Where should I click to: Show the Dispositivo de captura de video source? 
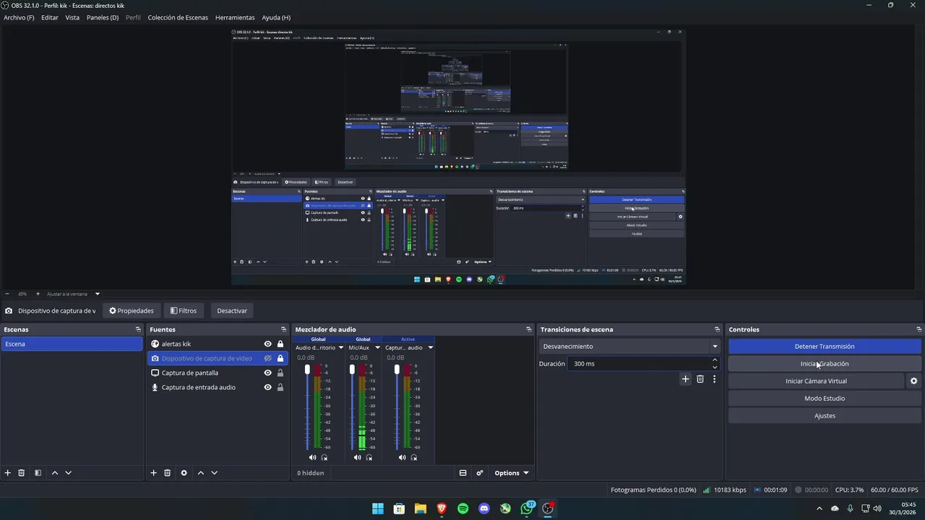(267, 358)
